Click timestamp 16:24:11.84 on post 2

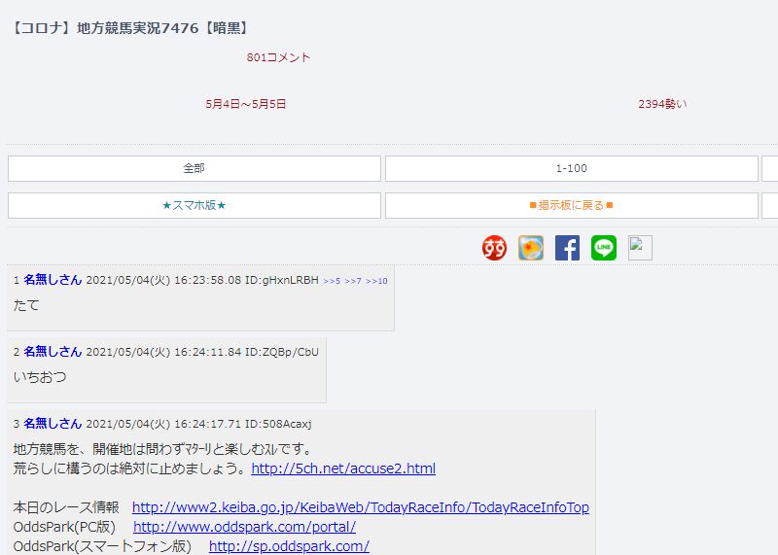pyautogui.click(x=208, y=352)
